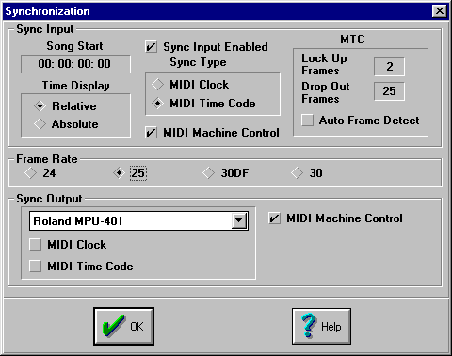Toggle Sync Output MIDI Machine Control checkbox
This screenshot has width=452, height=356.
(x=274, y=218)
